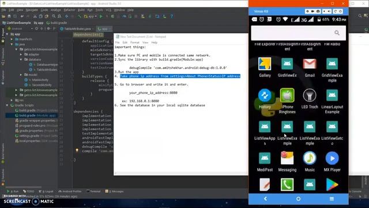The width and height of the screenshot is (369, 208).
Task: Open the green Phone dialer app
Action: coord(287,184)
